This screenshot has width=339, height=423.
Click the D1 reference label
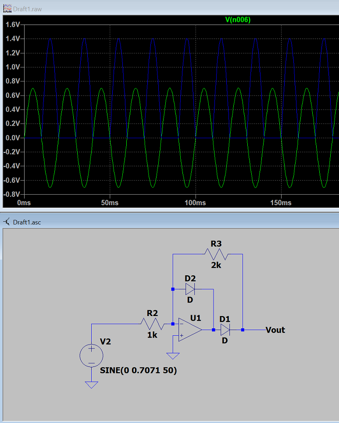[225, 319]
